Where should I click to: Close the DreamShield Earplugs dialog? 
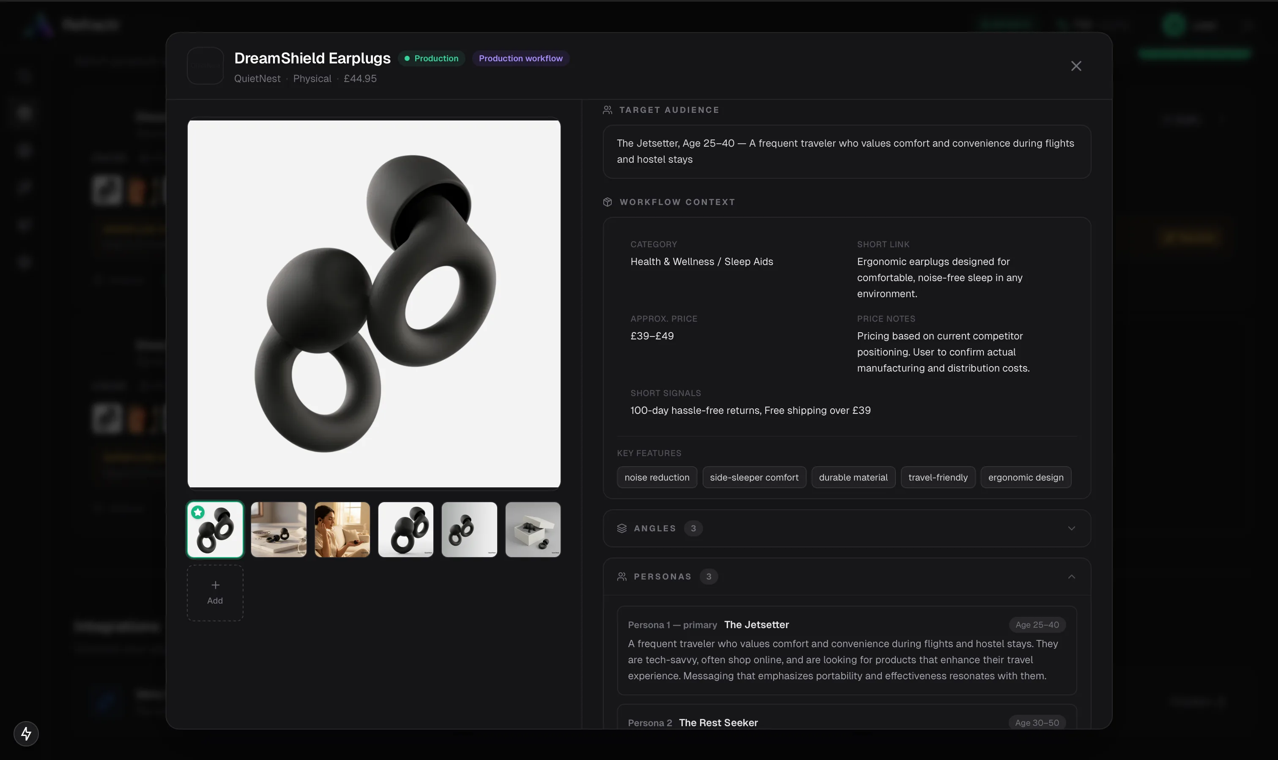point(1075,66)
